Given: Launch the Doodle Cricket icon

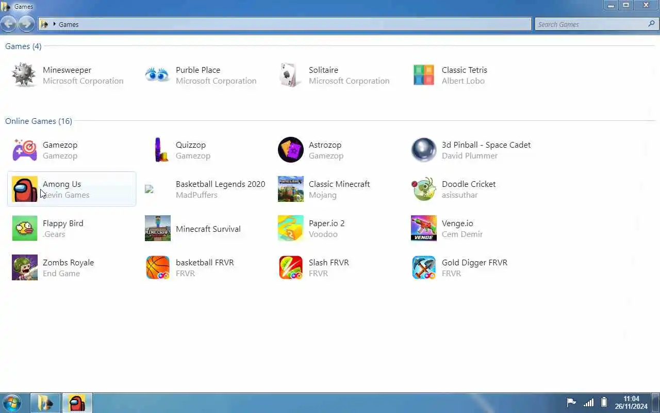Looking at the screenshot, I should coord(424,189).
